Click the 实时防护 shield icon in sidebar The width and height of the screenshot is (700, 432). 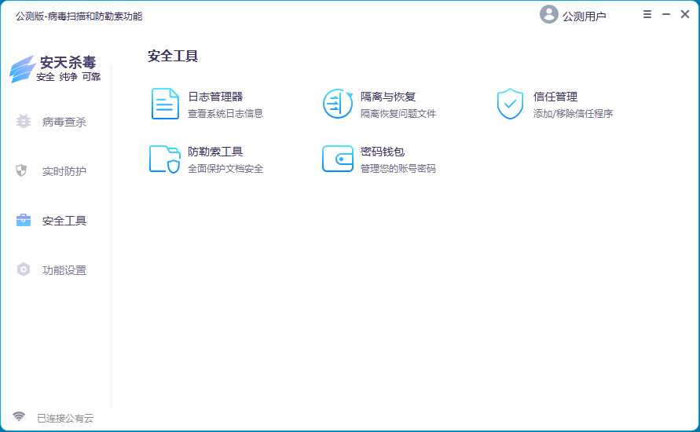22,170
